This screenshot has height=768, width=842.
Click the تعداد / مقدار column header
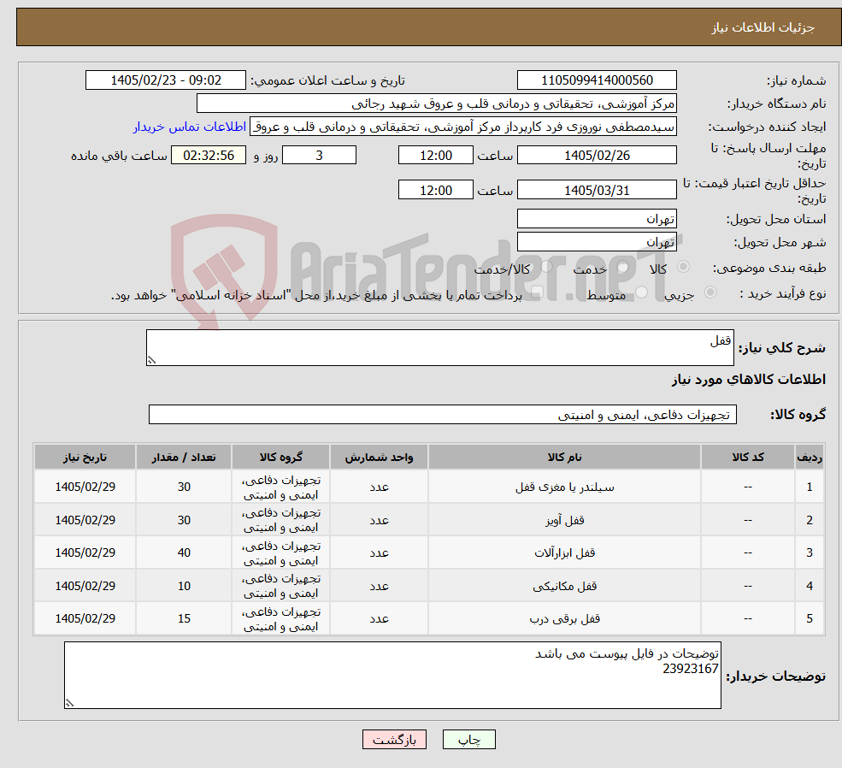click(x=184, y=457)
